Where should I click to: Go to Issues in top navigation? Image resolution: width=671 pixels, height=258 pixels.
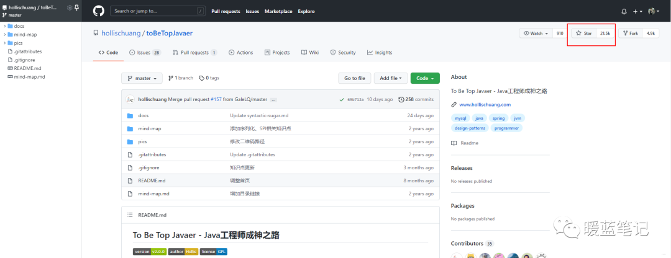(x=252, y=12)
